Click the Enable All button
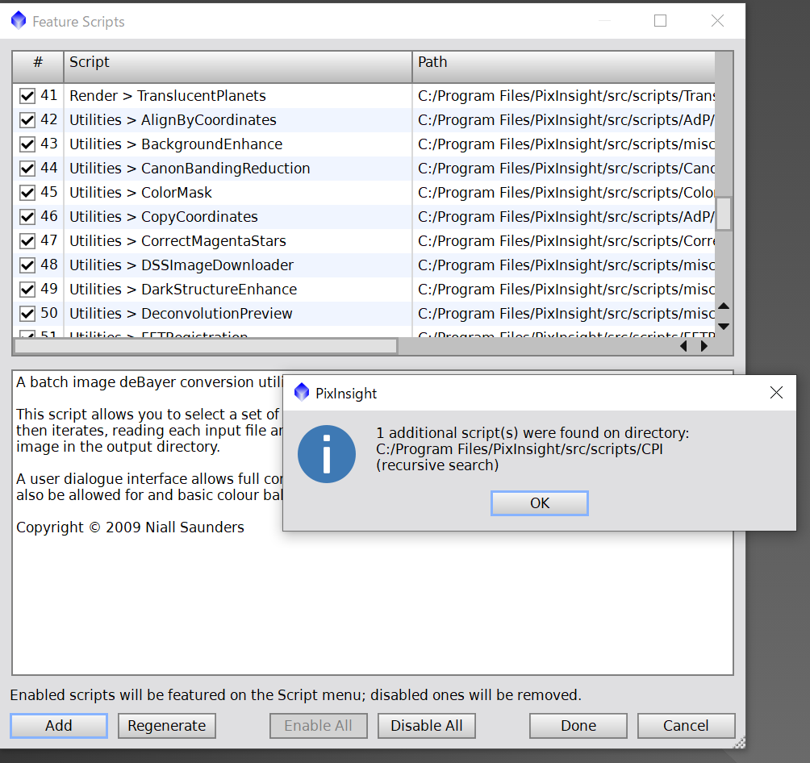 click(318, 726)
